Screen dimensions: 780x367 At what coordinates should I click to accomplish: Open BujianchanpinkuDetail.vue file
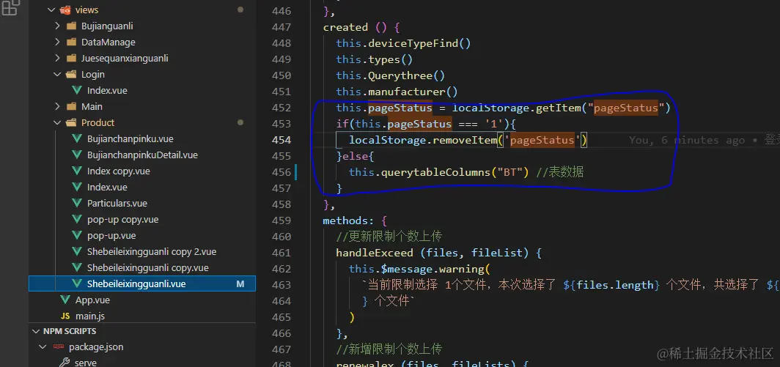(142, 155)
